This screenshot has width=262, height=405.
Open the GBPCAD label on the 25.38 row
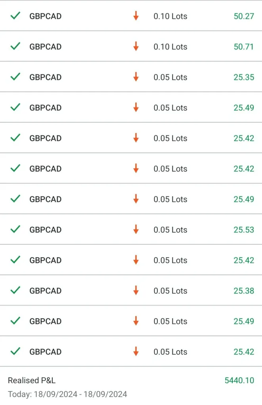click(x=46, y=291)
